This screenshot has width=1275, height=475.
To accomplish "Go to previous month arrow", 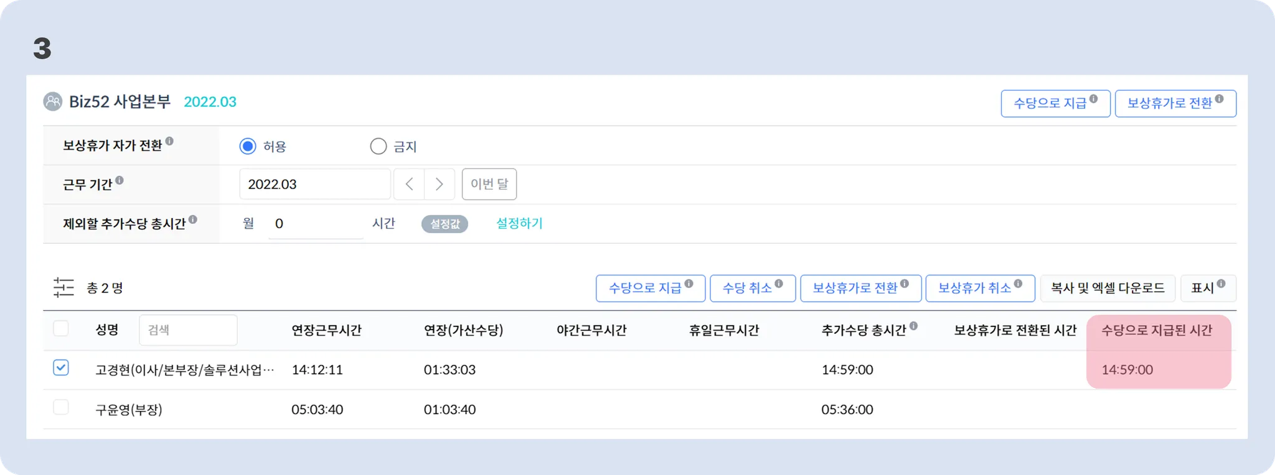I will (409, 184).
